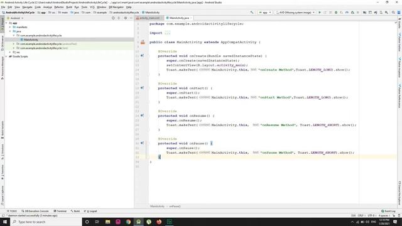Open Firefox from the taskbar
Image resolution: width=402 pixels, height=226 pixels.
click(159, 222)
